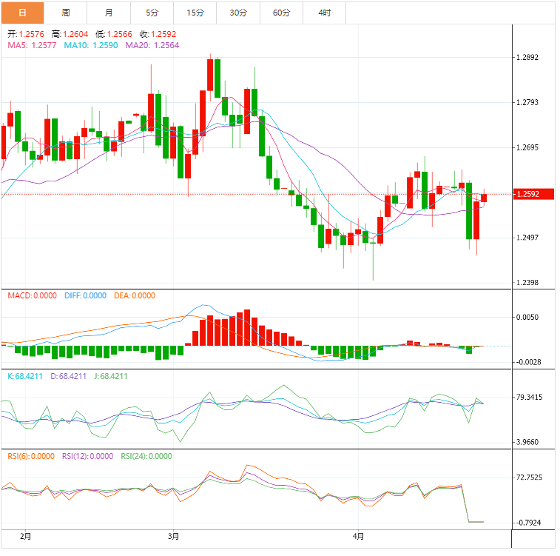This screenshot has width=560, height=556.
Task: Click the D:68.4211 indicator label
Action: (x=68, y=376)
